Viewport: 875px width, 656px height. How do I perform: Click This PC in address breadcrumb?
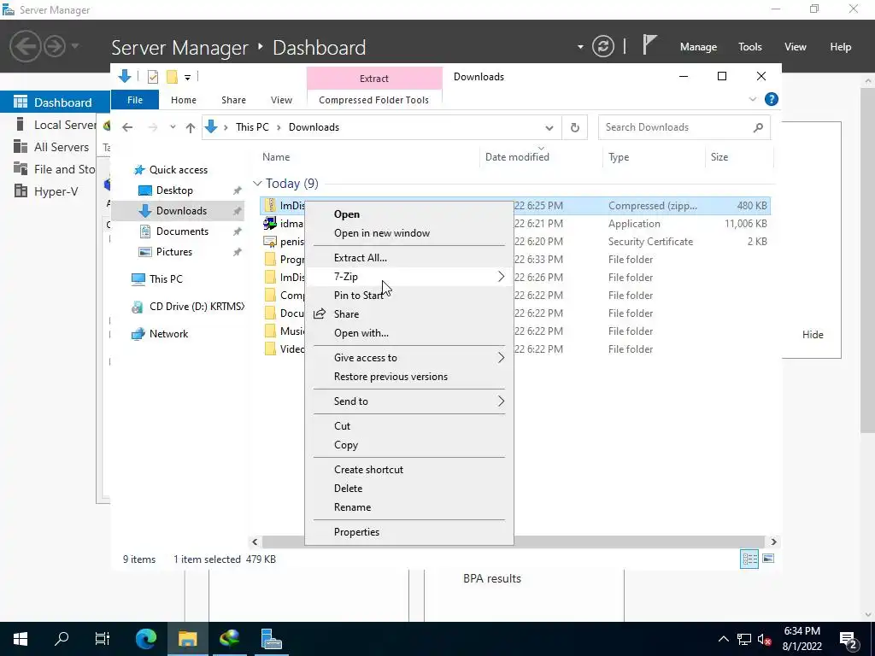(x=252, y=127)
